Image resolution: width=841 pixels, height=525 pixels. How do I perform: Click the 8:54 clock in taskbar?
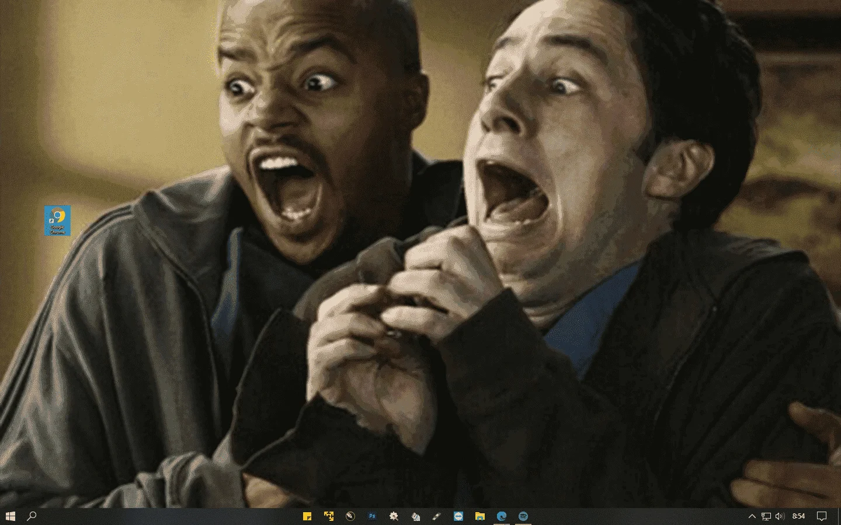tap(798, 516)
